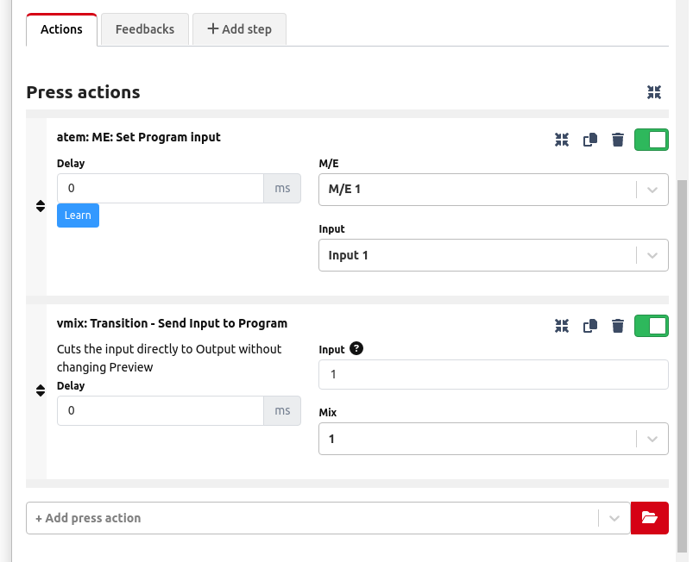
Task: Open the red presets folder picker
Action: click(650, 517)
